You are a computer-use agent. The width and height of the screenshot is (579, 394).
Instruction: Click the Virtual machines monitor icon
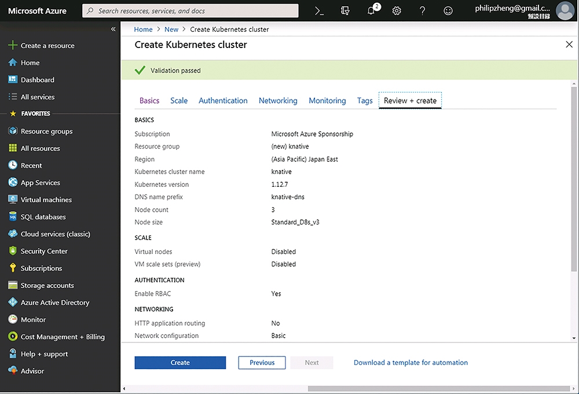click(x=13, y=199)
